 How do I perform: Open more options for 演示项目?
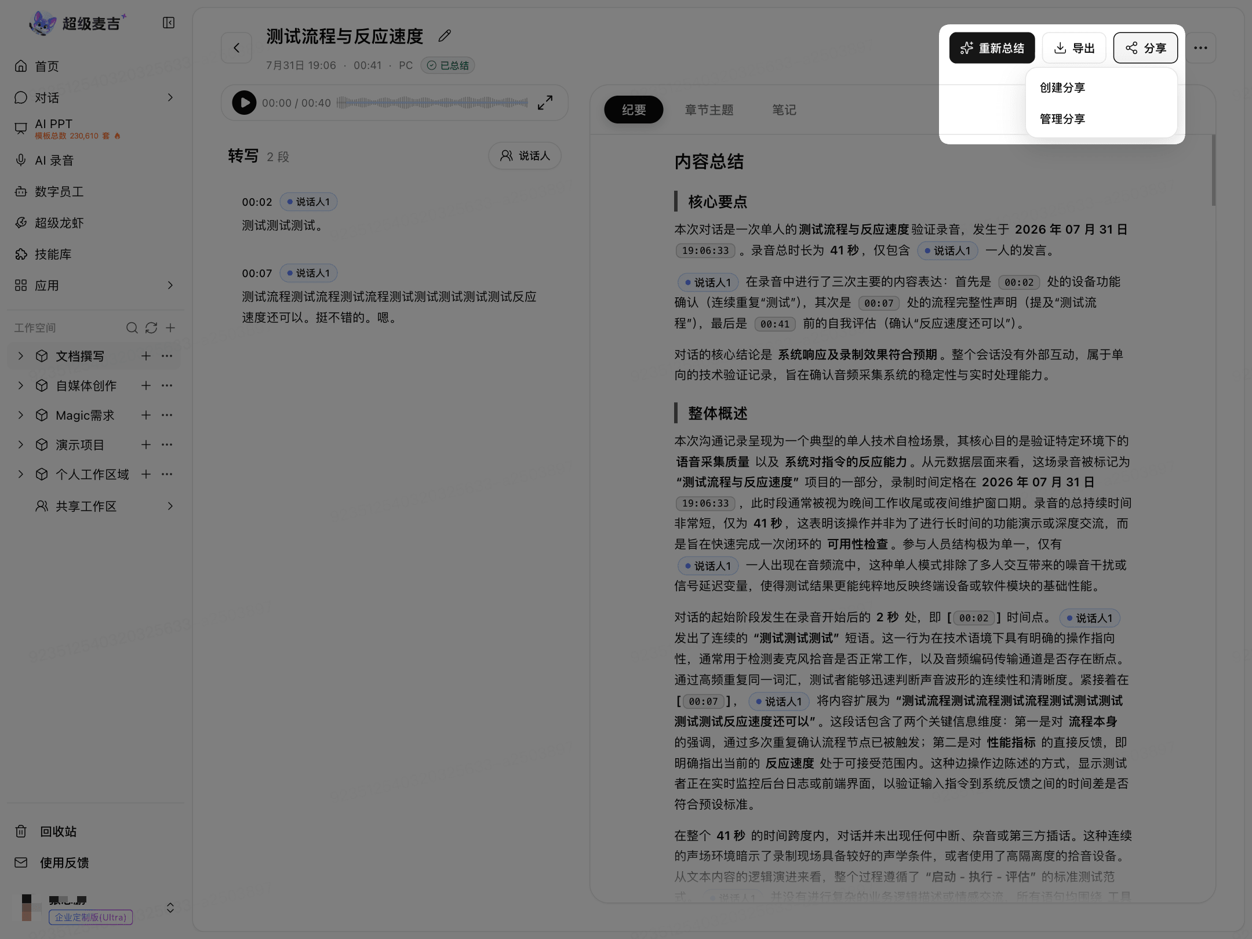tap(167, 445)
